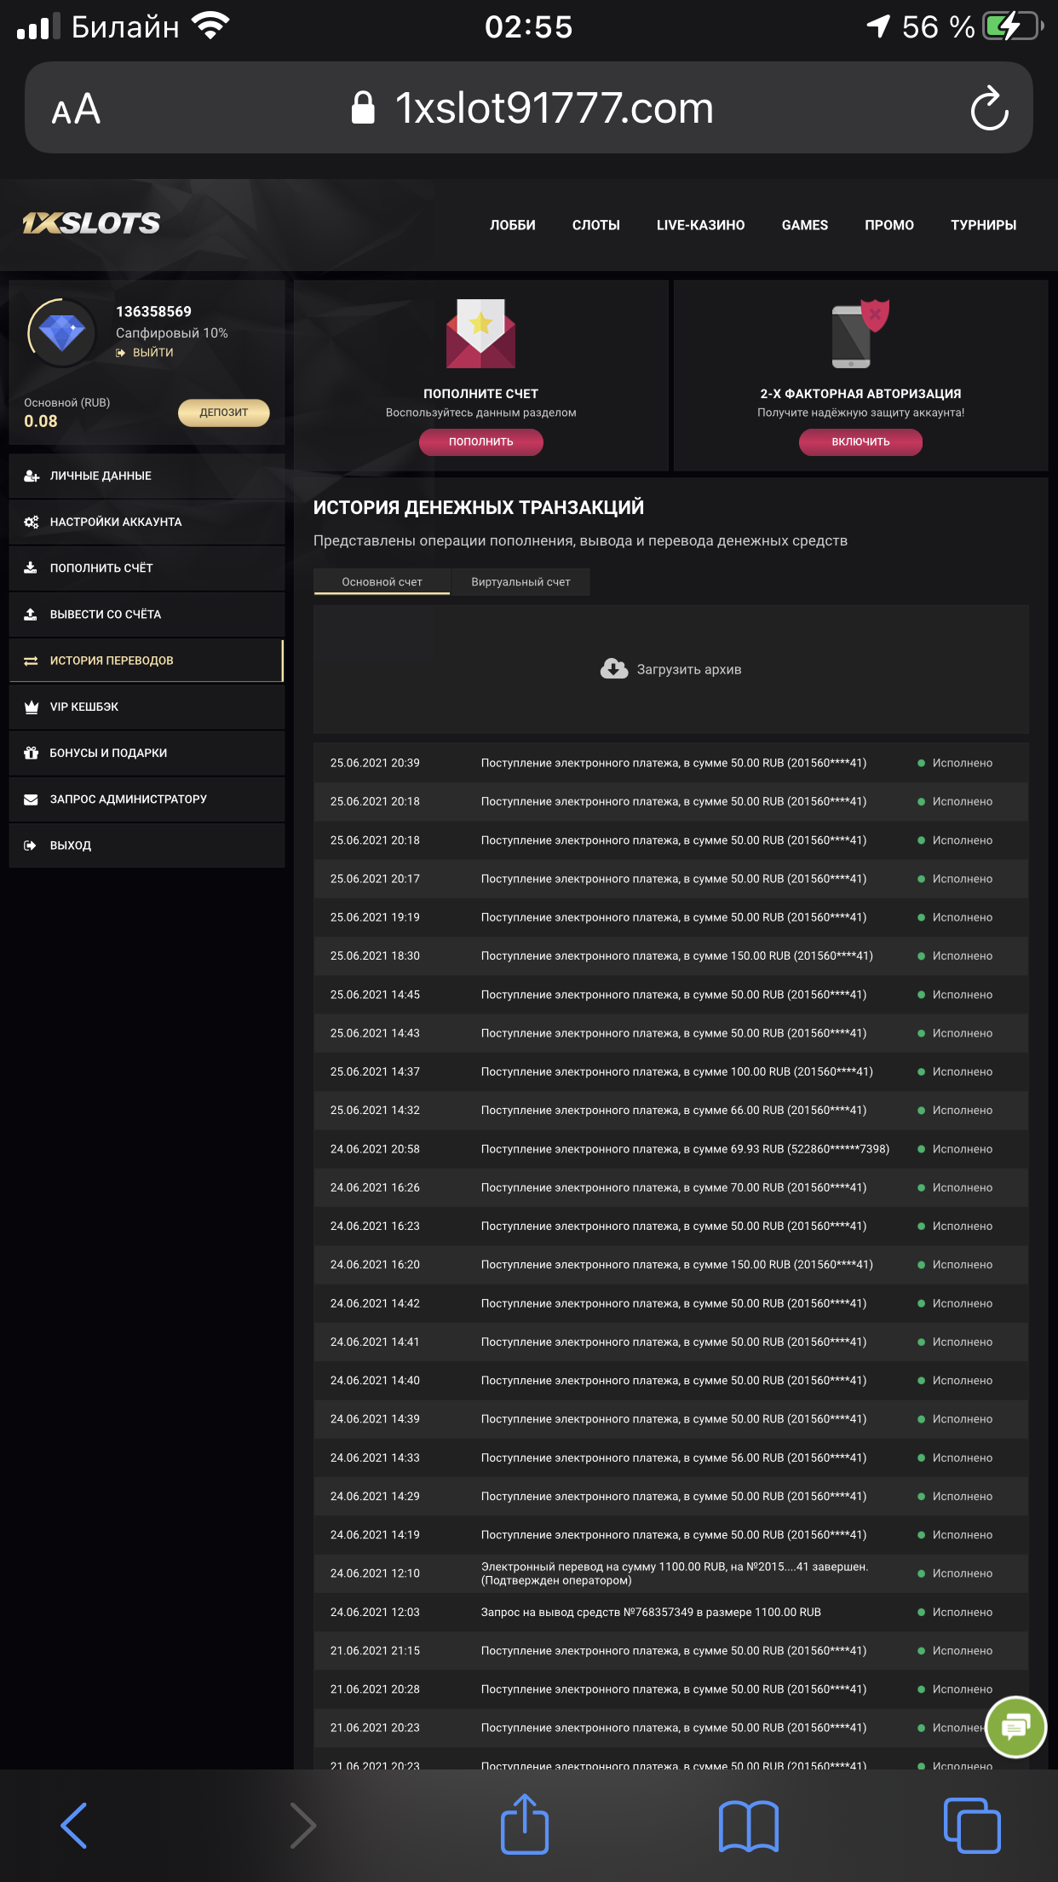Click account number 136358569
The image size is (1058, 1882).
(153, 311)
